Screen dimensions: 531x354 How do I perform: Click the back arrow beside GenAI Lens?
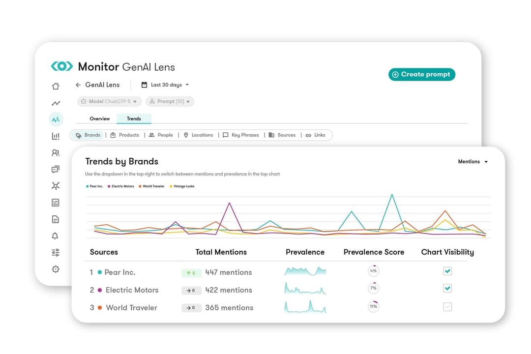tap(78, 85)
